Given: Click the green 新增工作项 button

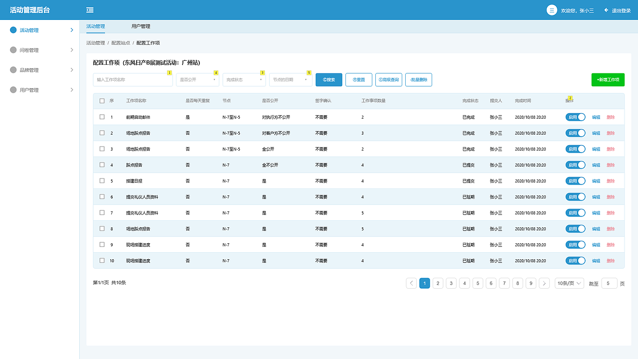Looking at the screenshot, I should pyautogui.click(x=608, y=80).
